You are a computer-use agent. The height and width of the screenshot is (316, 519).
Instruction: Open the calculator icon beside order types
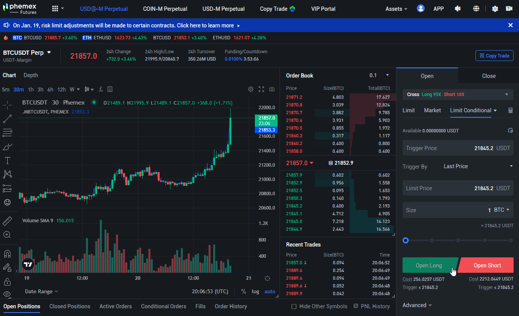pos(511,110)
